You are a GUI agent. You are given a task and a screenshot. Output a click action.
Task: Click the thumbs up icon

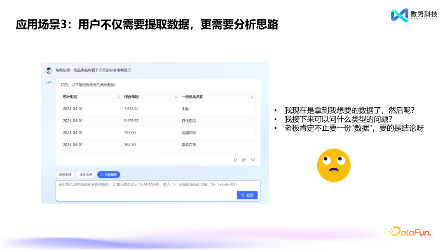(x=244, y=160)
